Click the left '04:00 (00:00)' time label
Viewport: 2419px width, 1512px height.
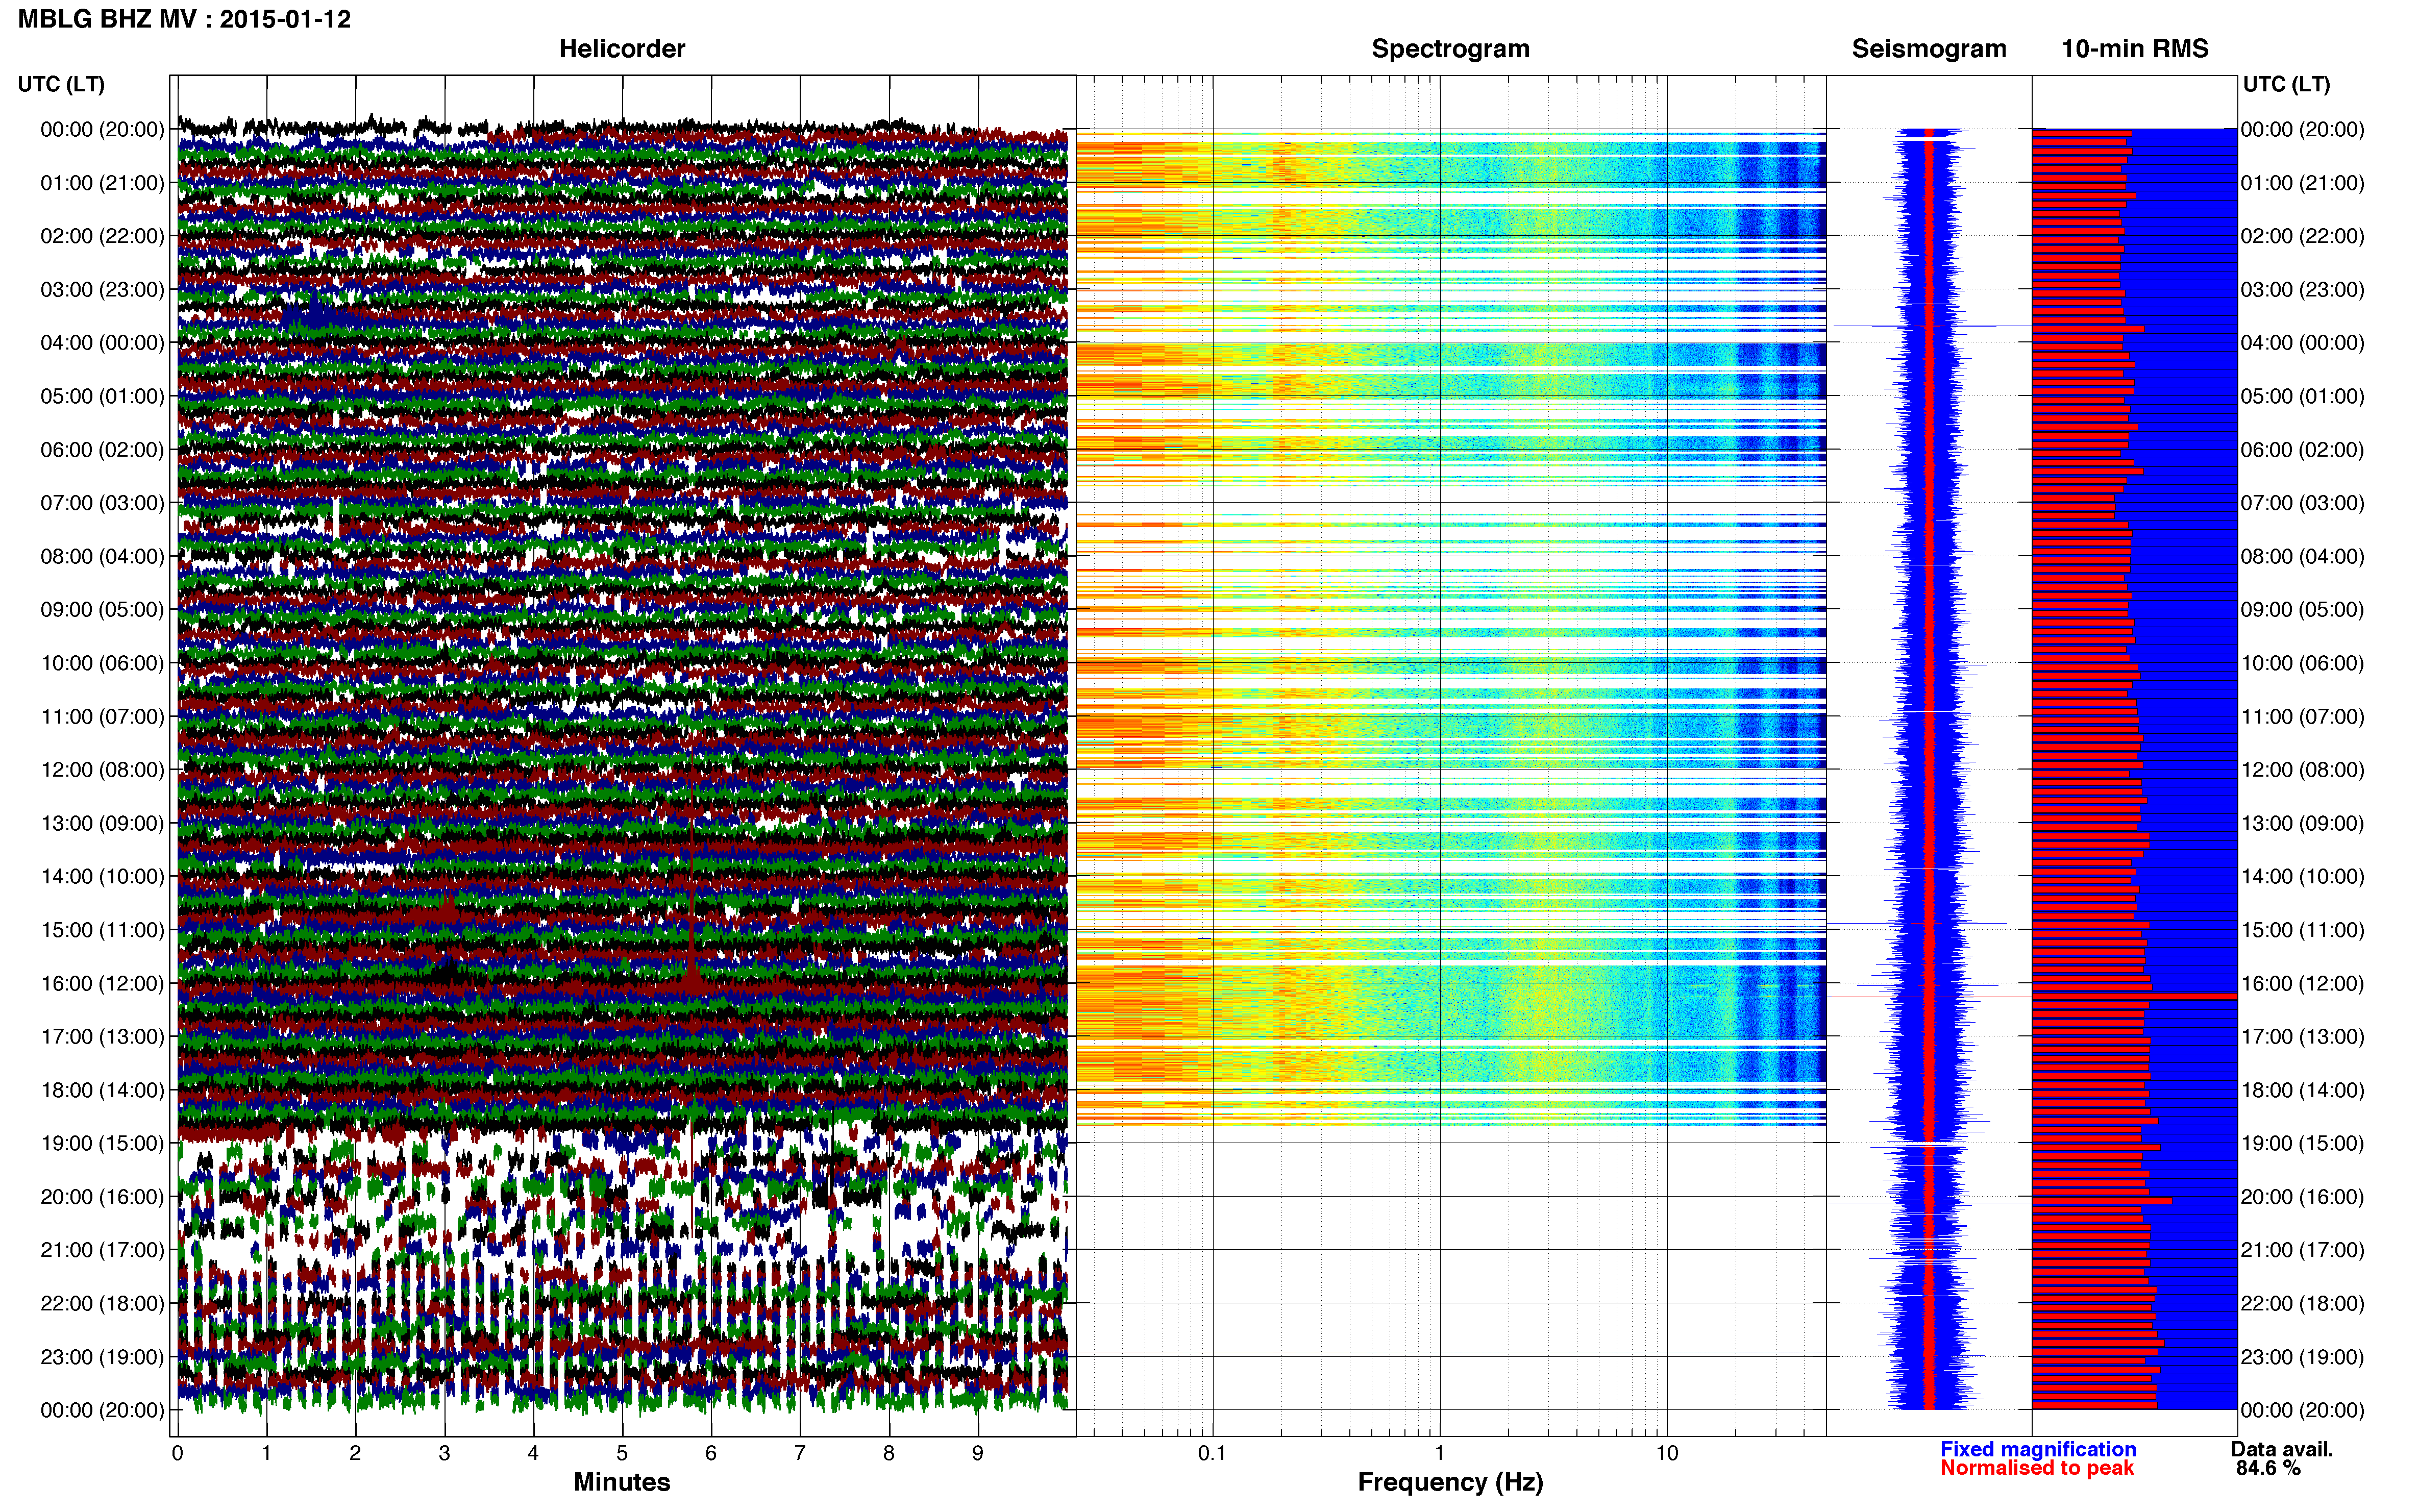[x=102, y=343]
